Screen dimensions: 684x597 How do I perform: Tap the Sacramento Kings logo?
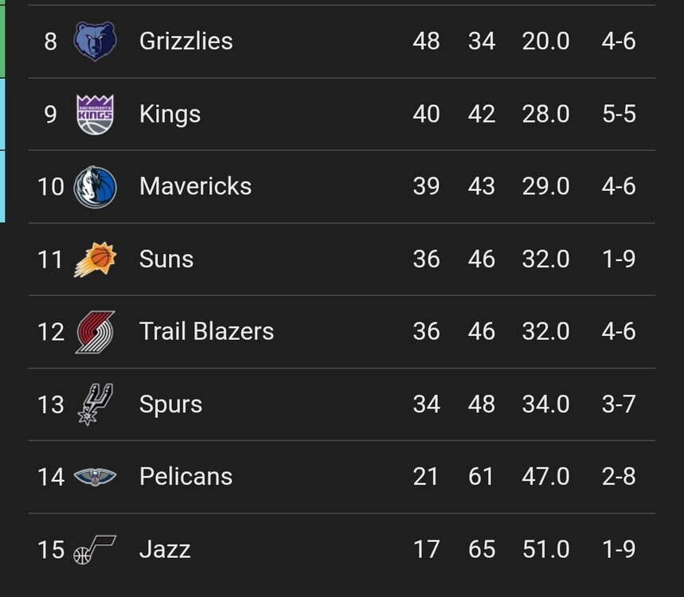[95, 114]
